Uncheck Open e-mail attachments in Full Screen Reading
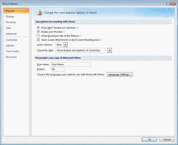The height and width of the screenshot is (145, 178). click(38, 40)
